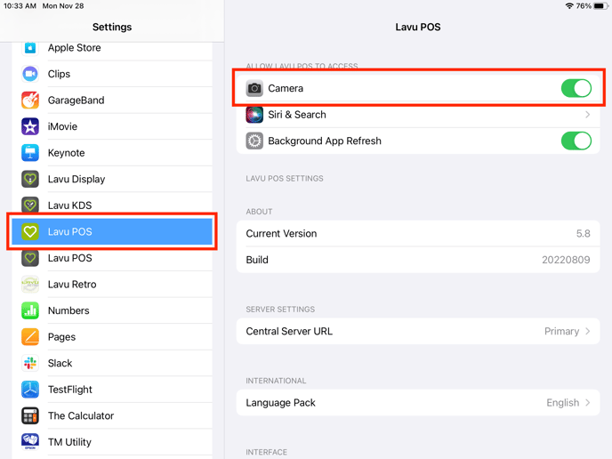Tap the TM Utility app icon
The image size is (612, 459).
[30, 442]
